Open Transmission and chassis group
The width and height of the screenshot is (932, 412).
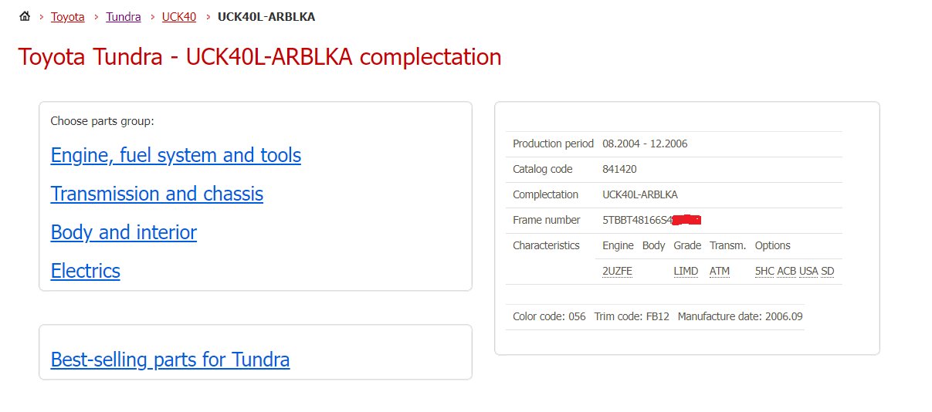[x=157, y=194]
